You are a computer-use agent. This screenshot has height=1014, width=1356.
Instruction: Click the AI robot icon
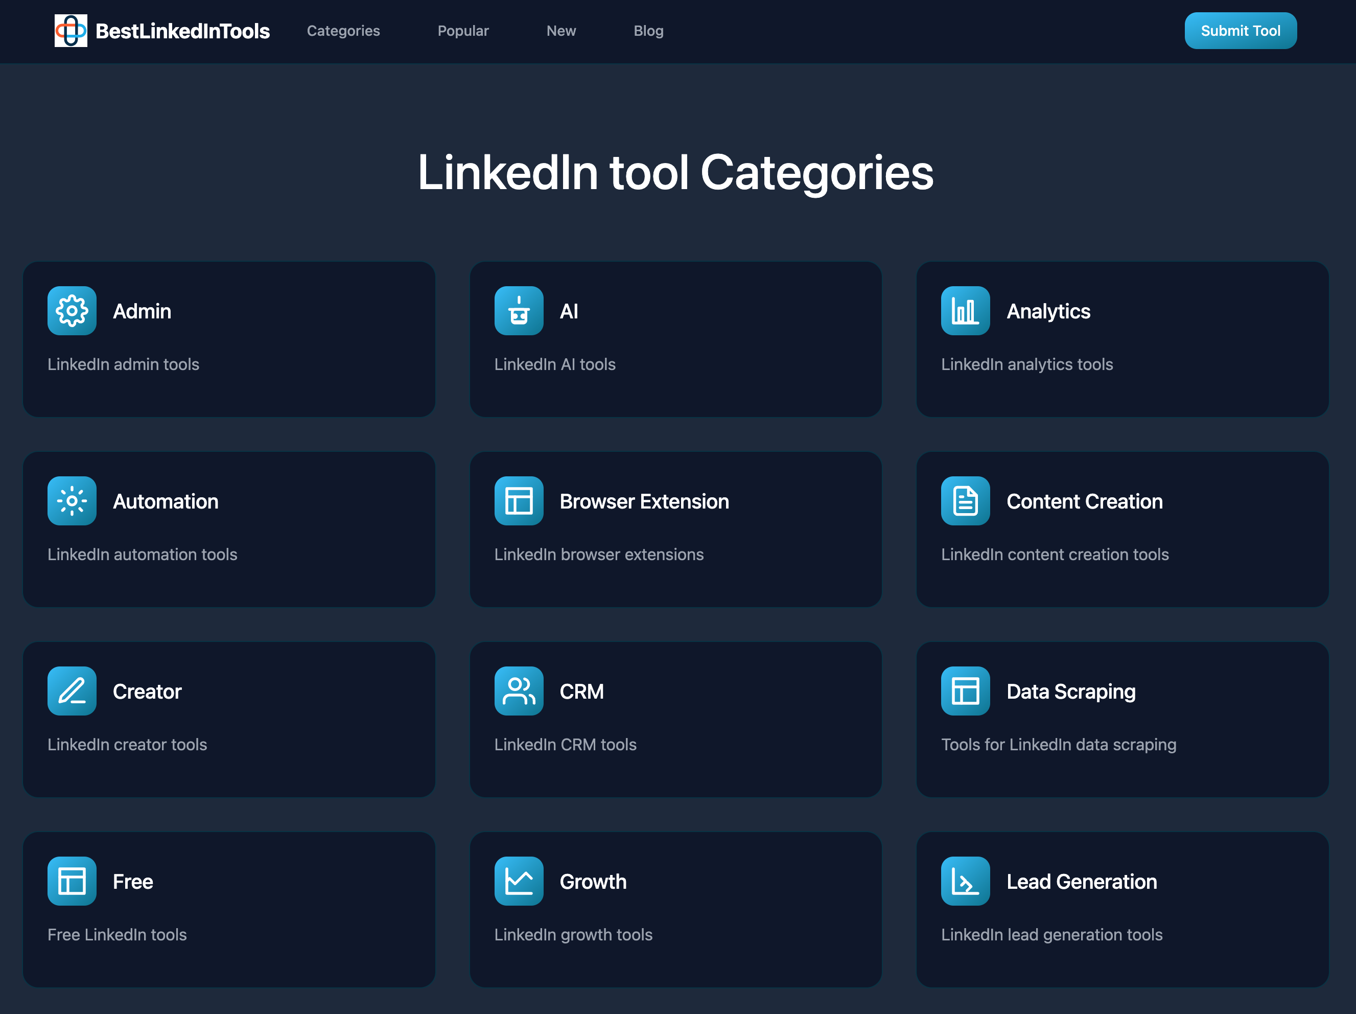tap(519, 311)
